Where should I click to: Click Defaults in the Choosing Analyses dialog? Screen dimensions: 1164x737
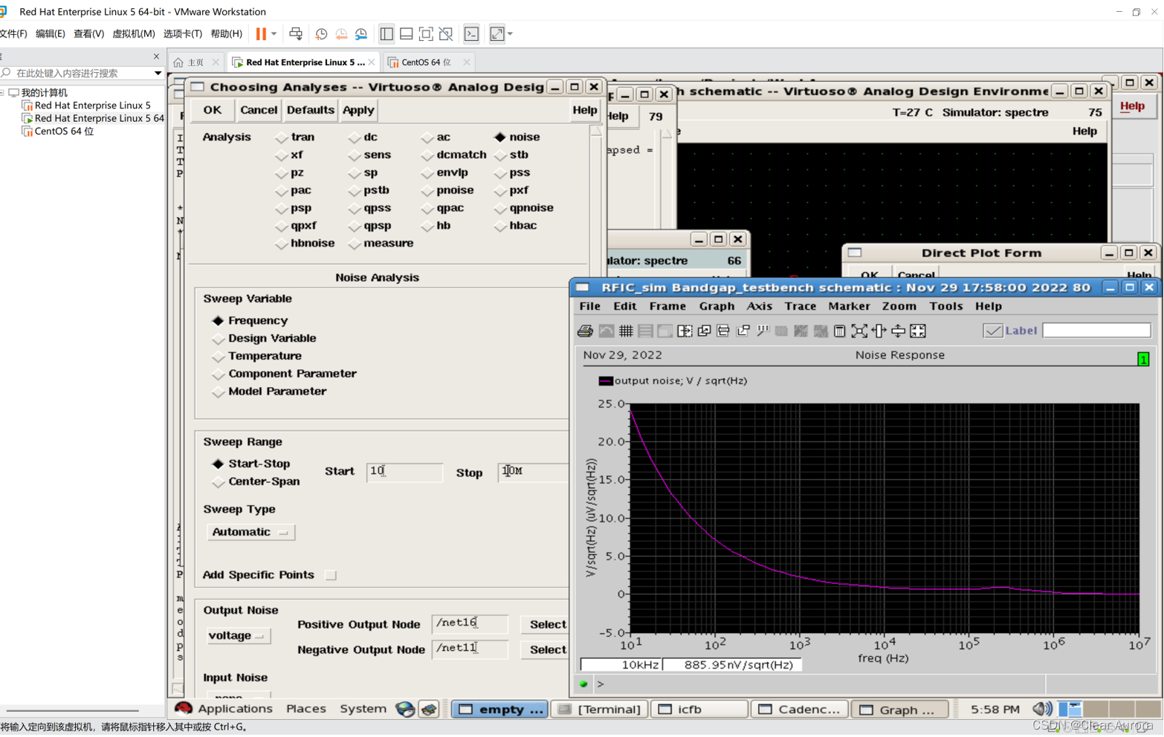click(x=310, y=110)
